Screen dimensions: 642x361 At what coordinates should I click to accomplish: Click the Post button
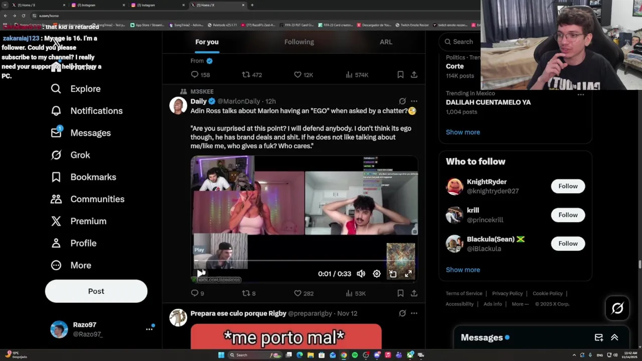click(96, 291)
